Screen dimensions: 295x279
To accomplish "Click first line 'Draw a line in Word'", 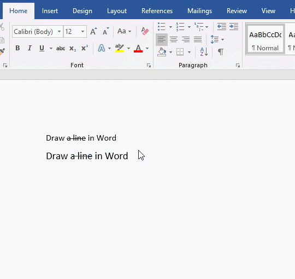I will coord(81,138).
